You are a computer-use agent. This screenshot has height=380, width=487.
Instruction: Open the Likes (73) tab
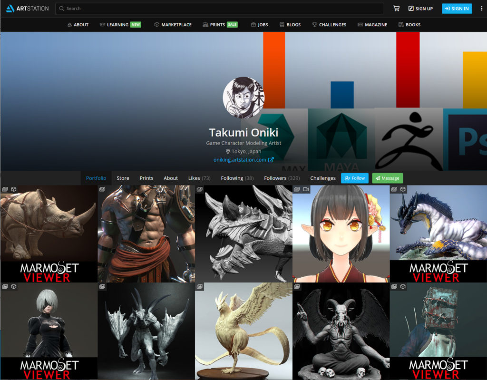[x=199, y=178]
